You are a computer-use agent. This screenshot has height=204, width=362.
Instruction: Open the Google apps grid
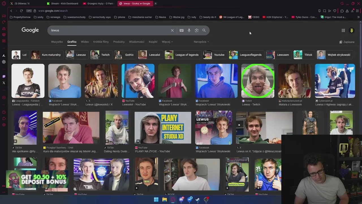coord(343,30)
